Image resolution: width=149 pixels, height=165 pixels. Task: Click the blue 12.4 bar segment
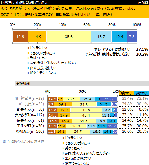[x=119, y=37]
